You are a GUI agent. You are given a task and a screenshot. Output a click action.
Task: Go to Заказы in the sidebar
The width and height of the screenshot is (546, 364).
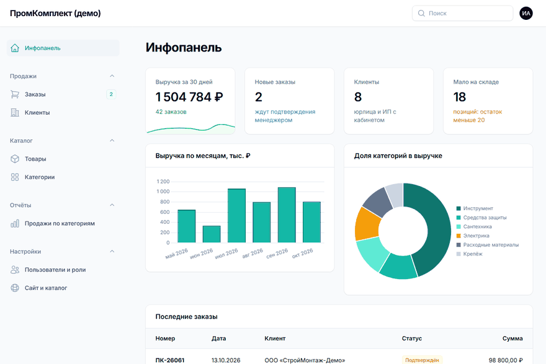click(x=63, y=94)
